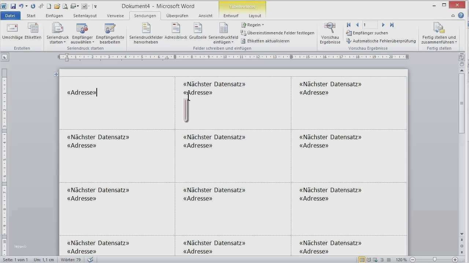Insert an Adressblock field
Image resolution: width=469 pixels, height=263 pixels.
pyautogui.click(x=176, y=31)
